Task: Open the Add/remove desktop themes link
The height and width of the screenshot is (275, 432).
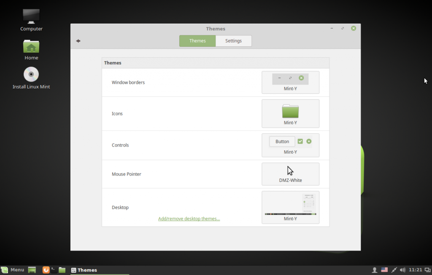Action: click(x=189, y=219)
